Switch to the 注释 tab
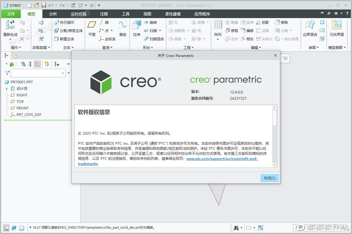 point(104,14)
